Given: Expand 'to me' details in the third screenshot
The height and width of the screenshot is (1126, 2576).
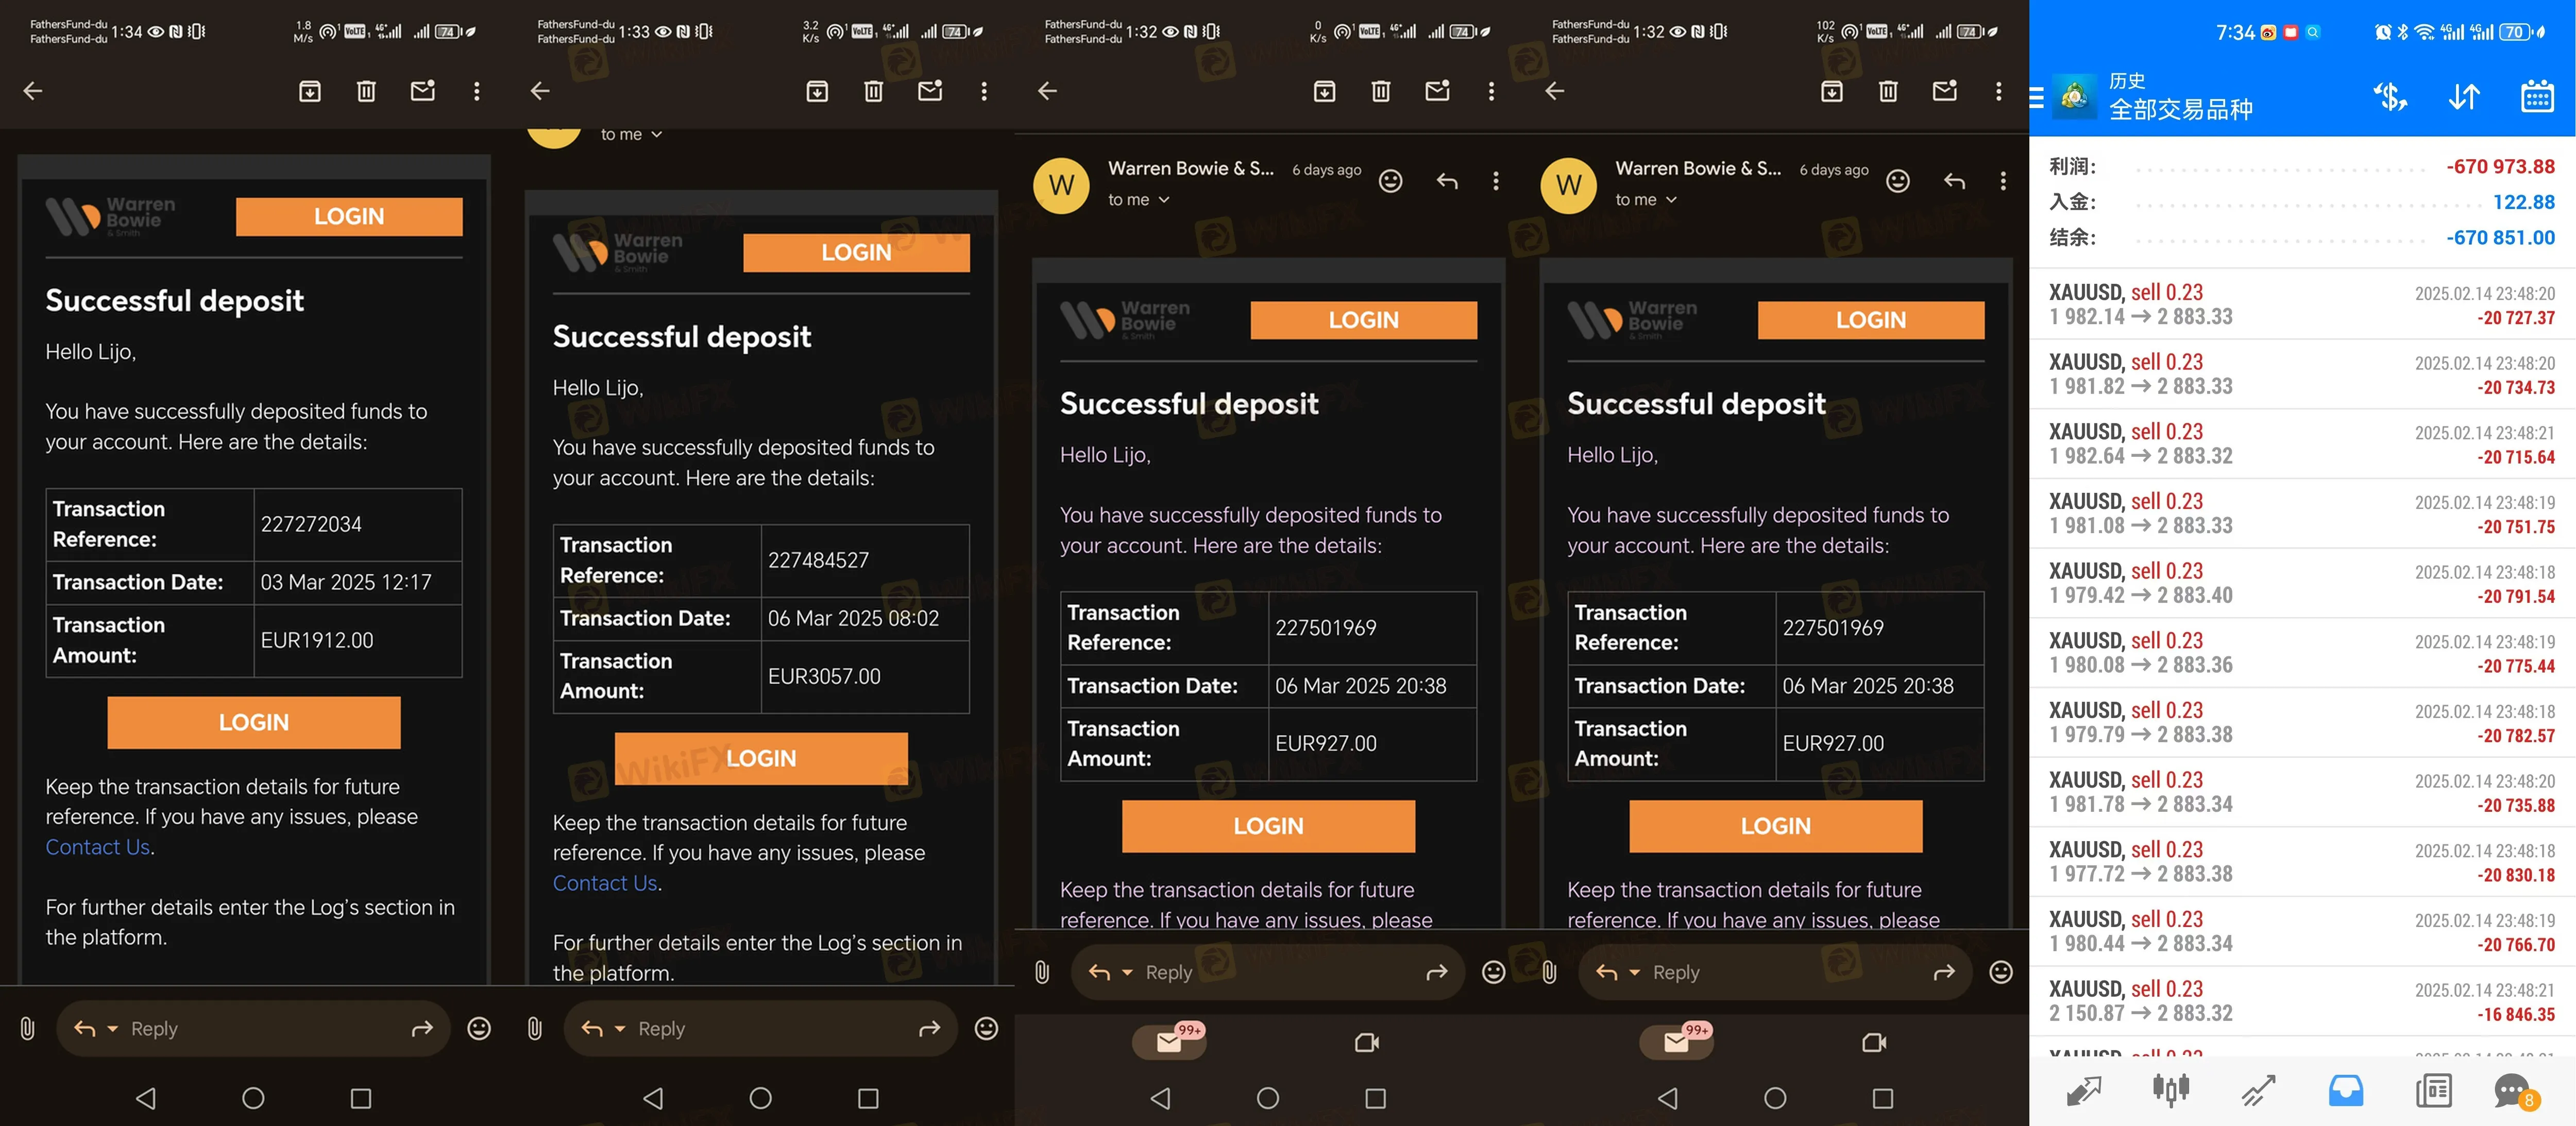Looking at the screenshot, I should tap(1139, 200).
